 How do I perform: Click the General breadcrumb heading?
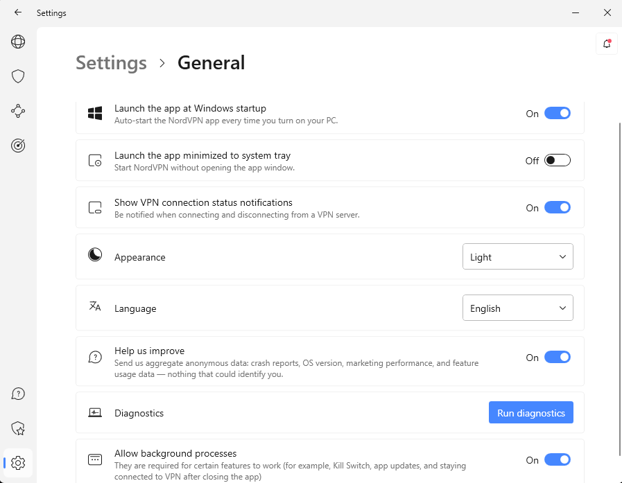211,63
